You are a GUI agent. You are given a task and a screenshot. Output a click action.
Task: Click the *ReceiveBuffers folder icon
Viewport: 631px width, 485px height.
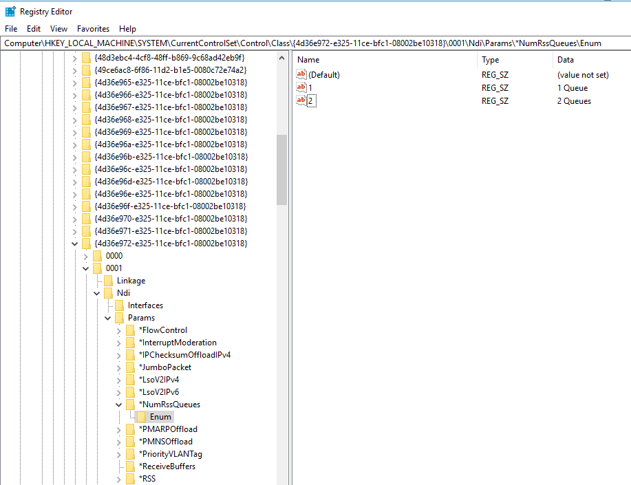130,466
